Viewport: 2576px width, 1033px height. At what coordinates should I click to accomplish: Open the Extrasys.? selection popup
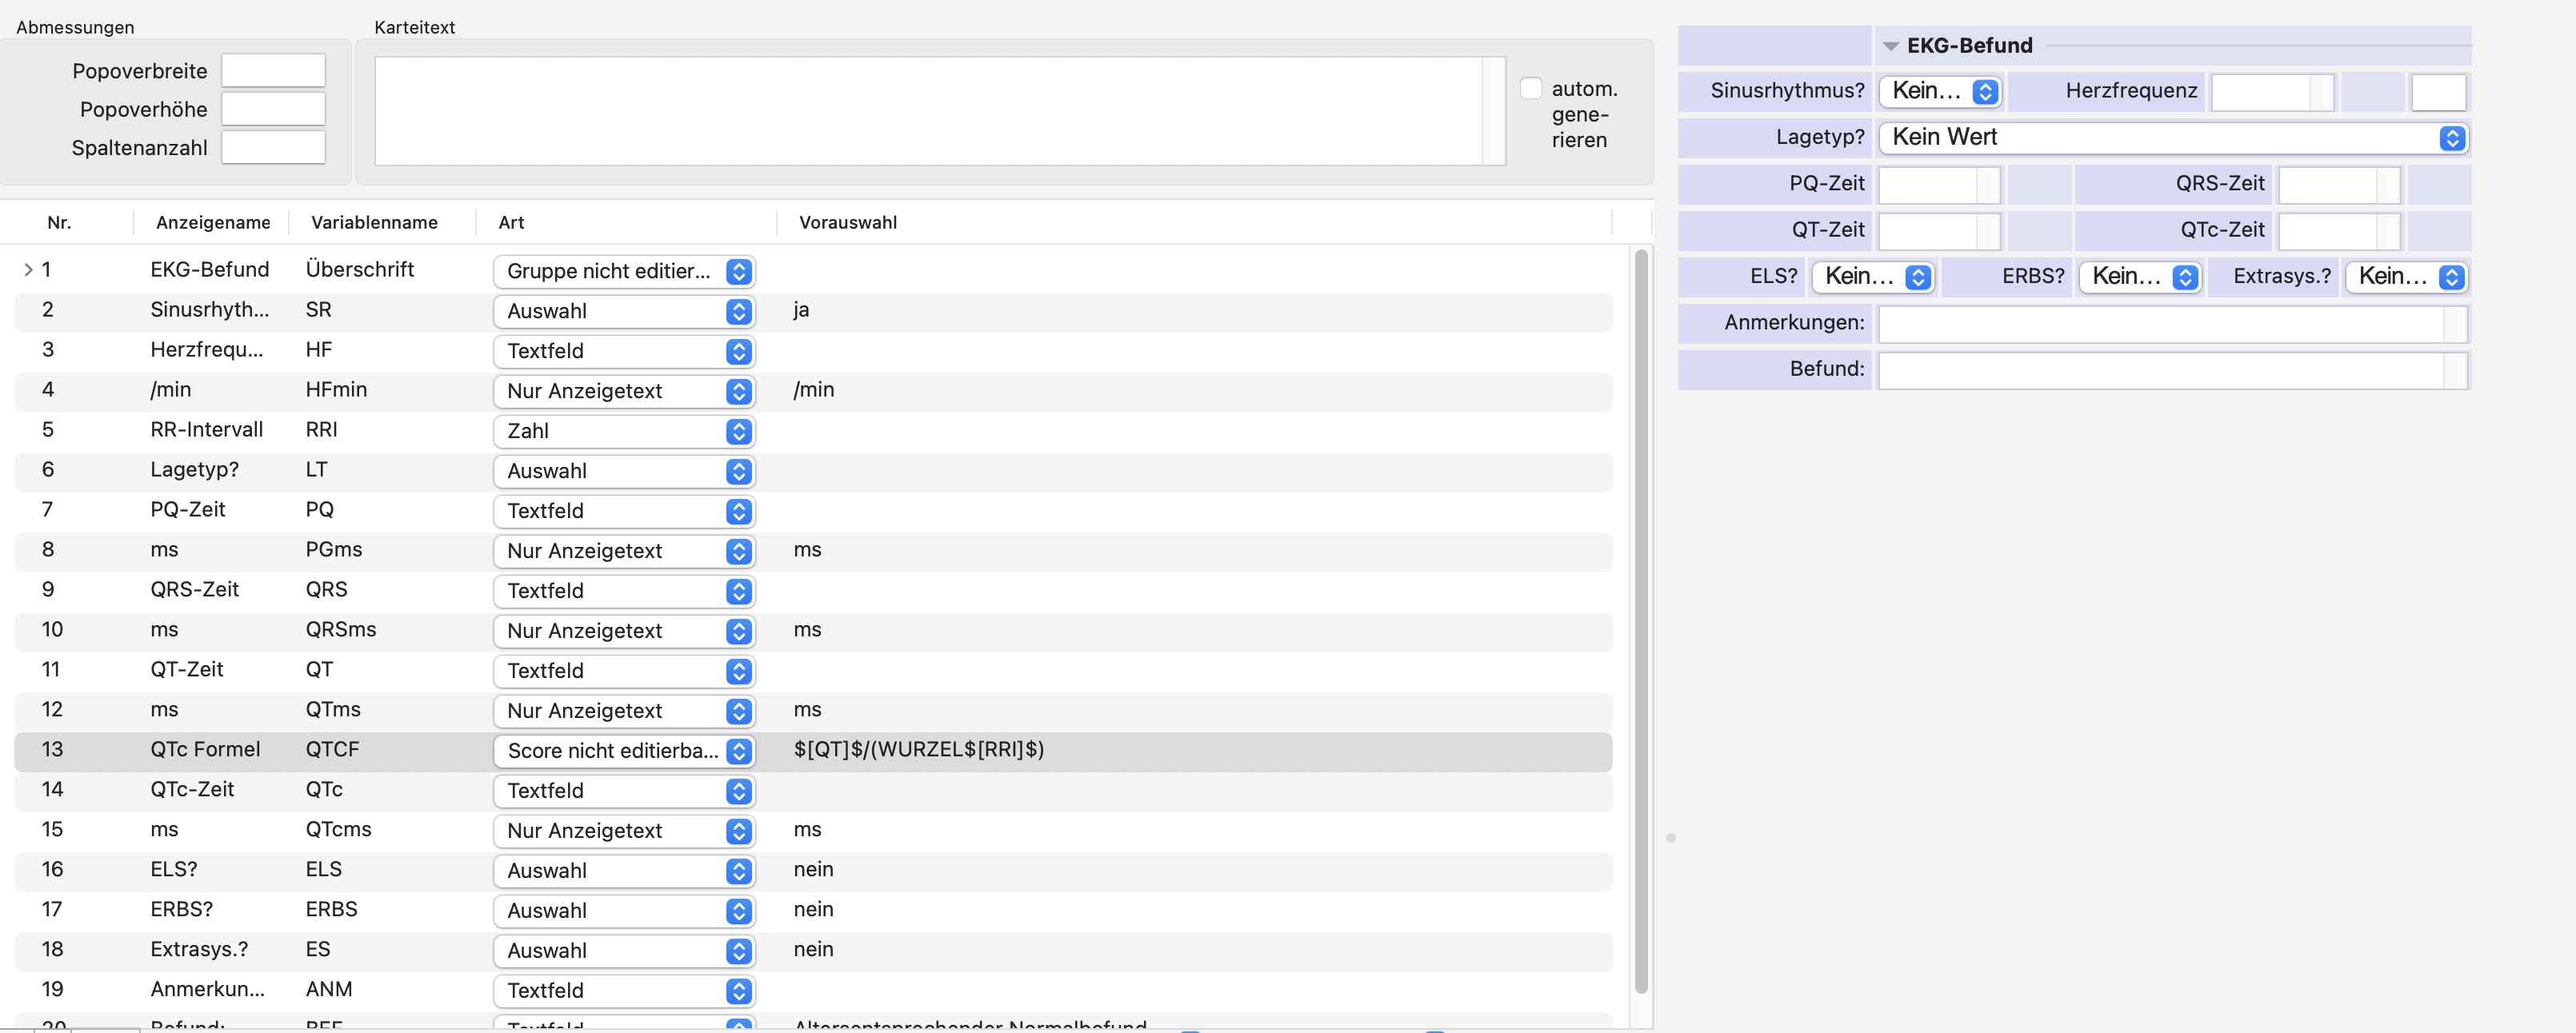click(2406, 277)
